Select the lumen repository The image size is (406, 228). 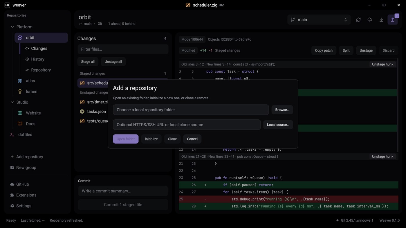[x=41, y=92]
